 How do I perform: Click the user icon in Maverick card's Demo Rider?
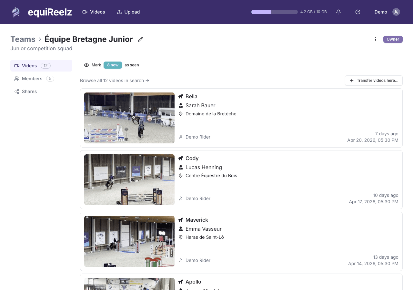click(x=181, y=260)
